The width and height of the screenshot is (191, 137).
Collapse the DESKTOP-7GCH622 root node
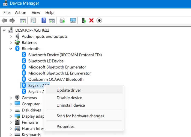(x=4, y=30)
